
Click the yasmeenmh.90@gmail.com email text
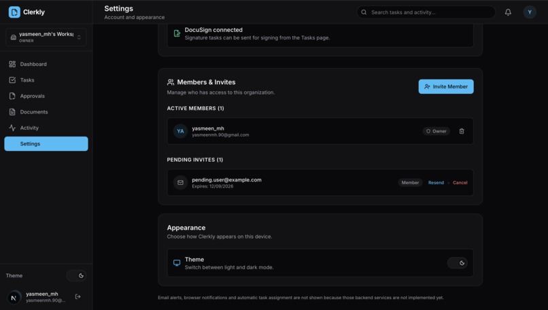tap(220, 135)
